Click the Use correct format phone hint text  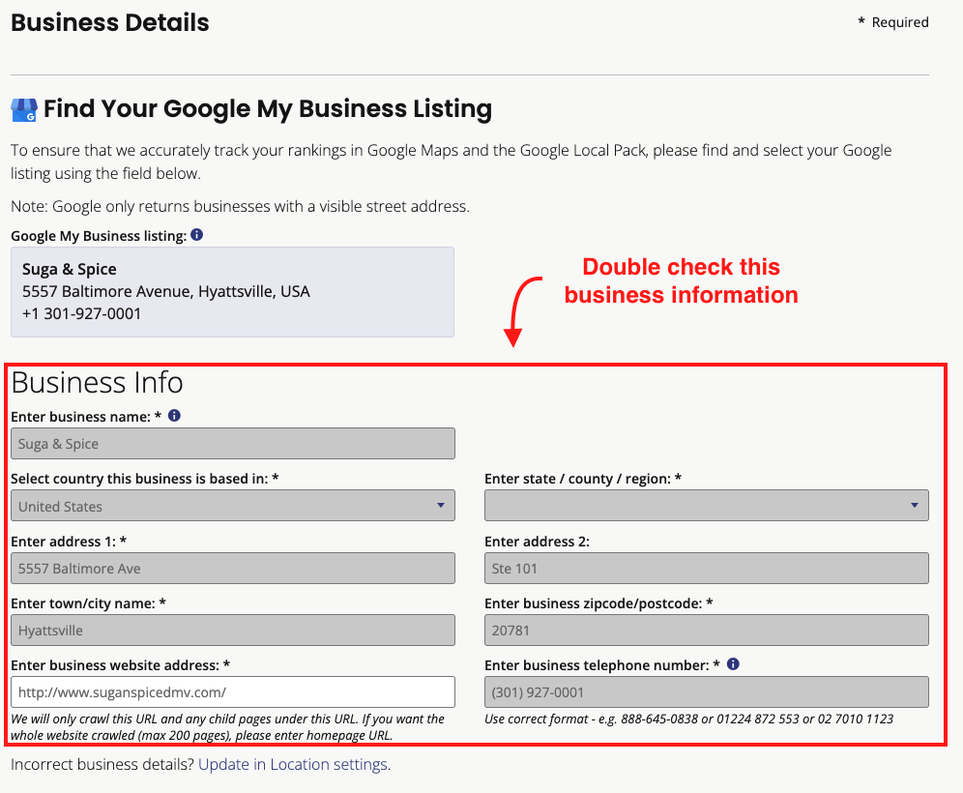(688, 719)
